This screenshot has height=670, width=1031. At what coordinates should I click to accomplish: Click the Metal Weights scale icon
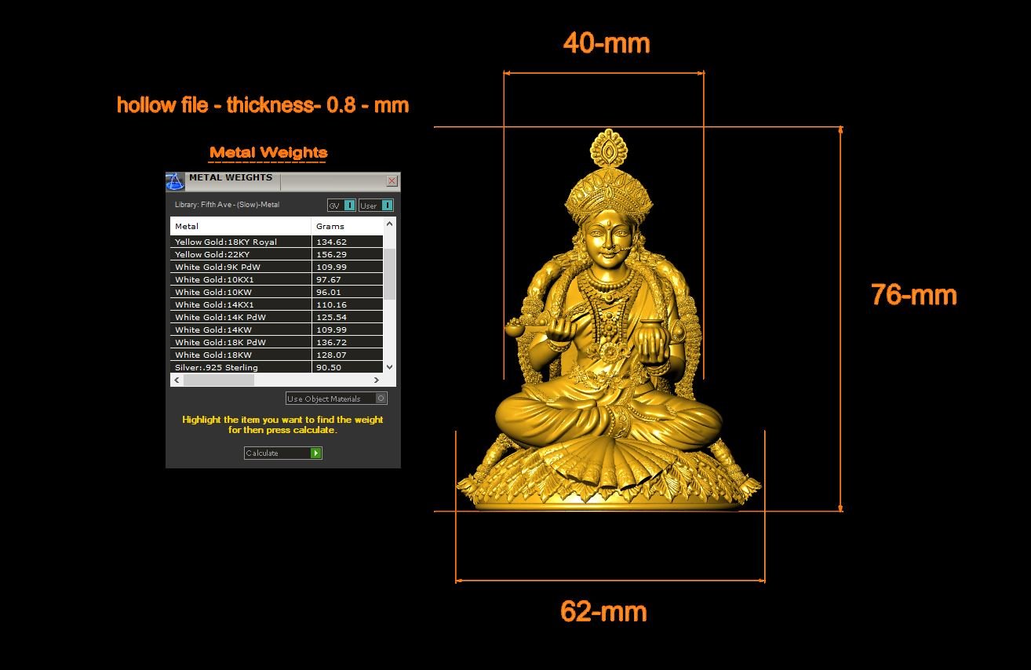[x=175, y=181]
